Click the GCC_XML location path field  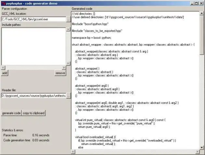click(x=33, y=19)
